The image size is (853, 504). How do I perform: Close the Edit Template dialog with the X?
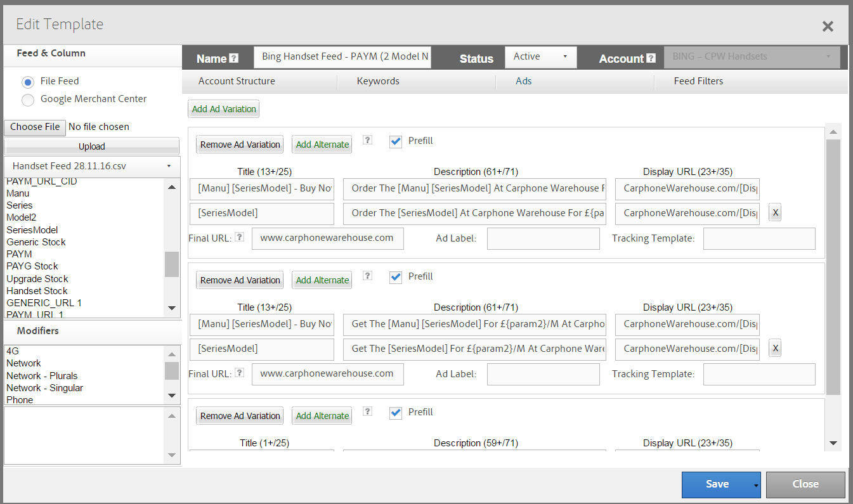click(x=828, y=26)
